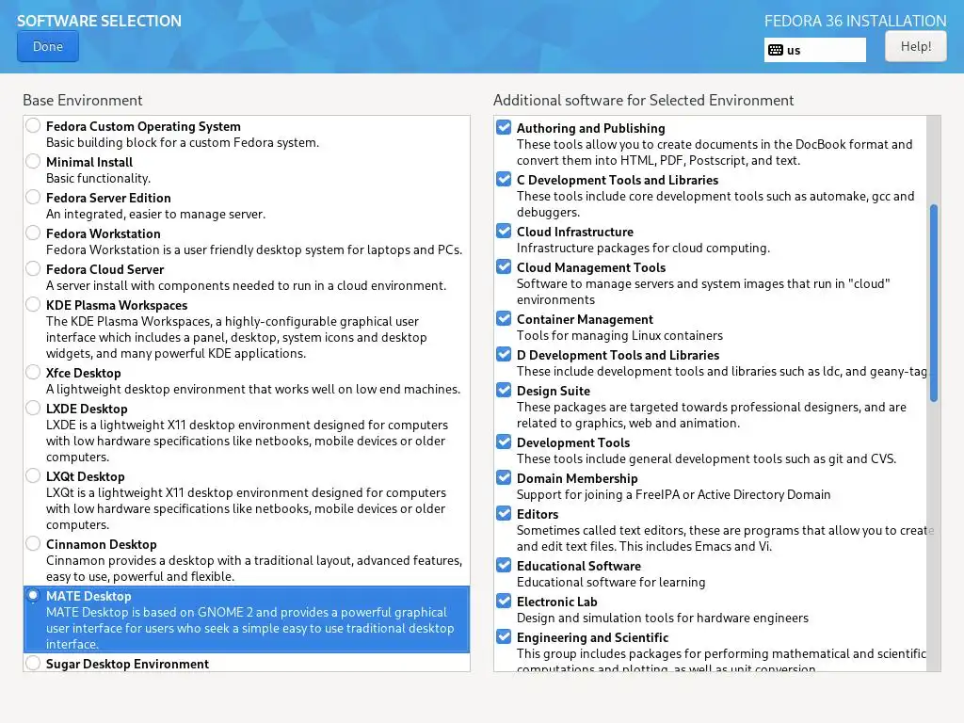
Task: Uncheck Domain Membership checkbox
Action: (x=504, y=477)
